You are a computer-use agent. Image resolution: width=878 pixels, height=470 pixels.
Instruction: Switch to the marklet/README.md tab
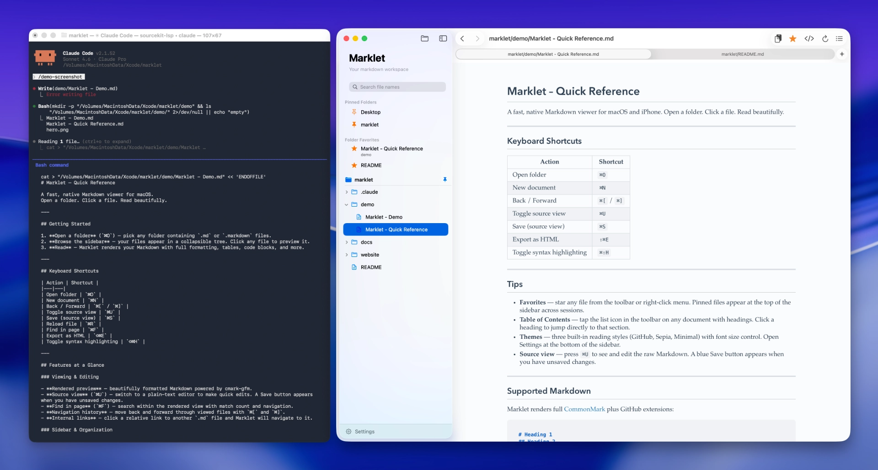(x=742, y=54)
